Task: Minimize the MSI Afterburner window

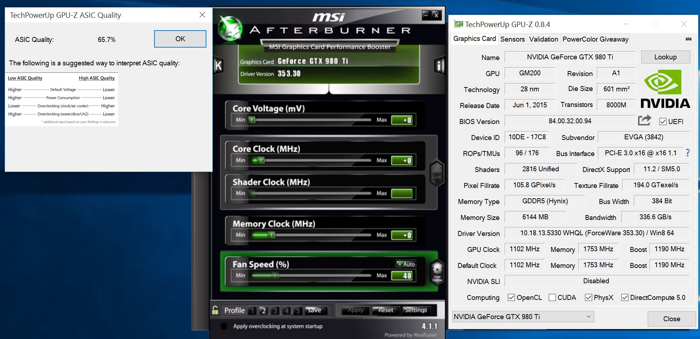Action: [426, 15]
